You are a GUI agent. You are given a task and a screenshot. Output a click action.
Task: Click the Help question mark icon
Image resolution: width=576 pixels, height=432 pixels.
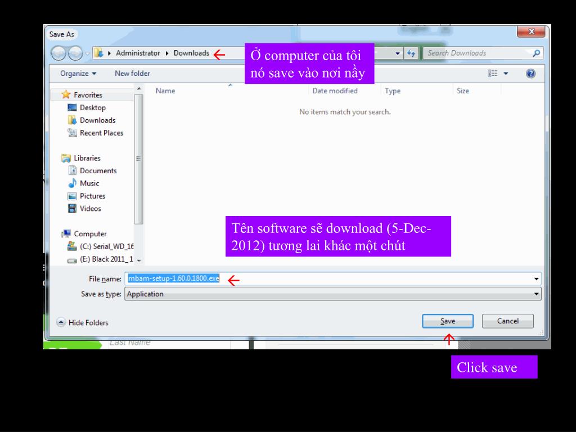pyautogui.click(x=530, y=74)
